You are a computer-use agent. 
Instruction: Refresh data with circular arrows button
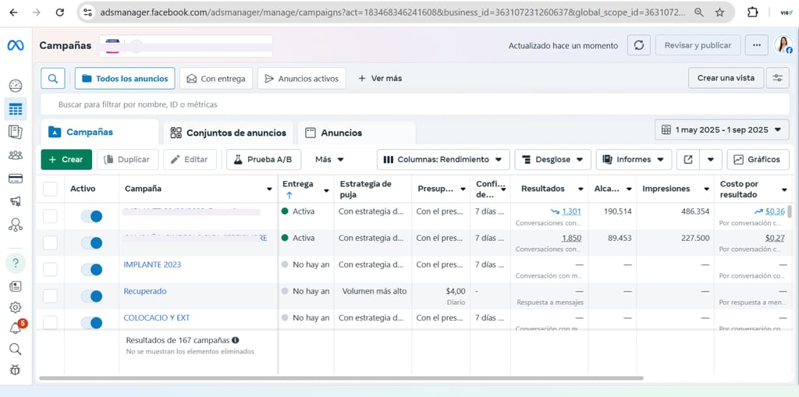(x=638, y=45)
